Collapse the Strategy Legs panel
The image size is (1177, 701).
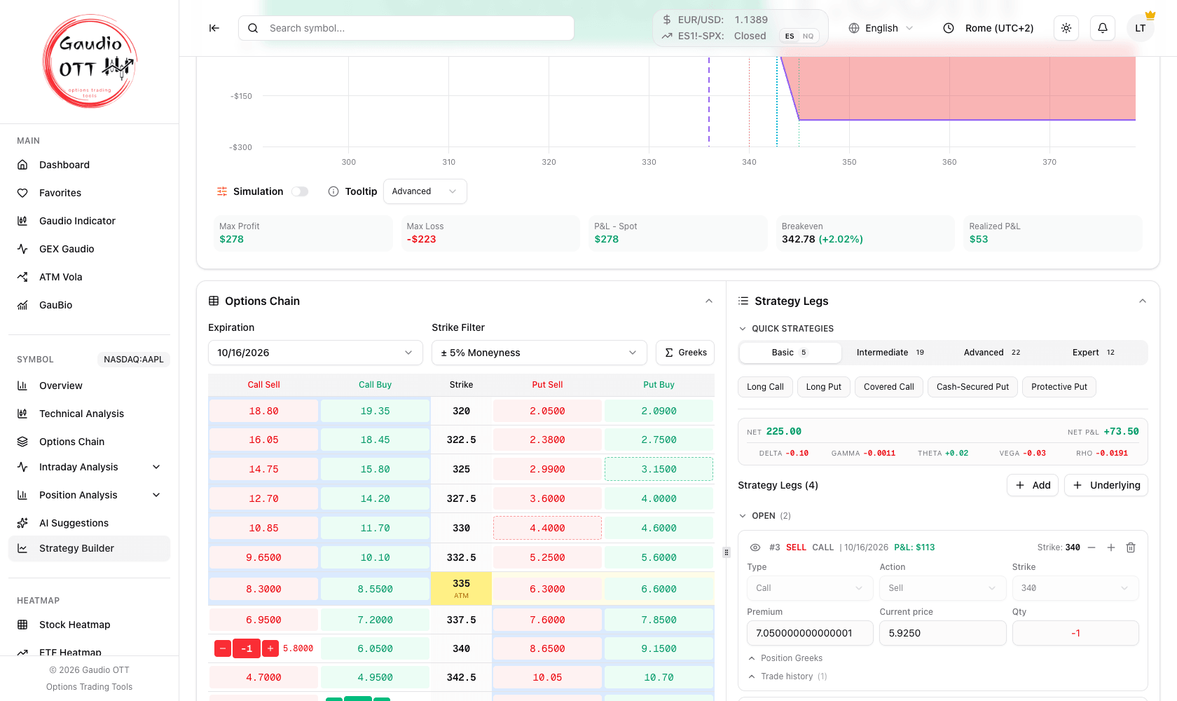(1143, 301)
